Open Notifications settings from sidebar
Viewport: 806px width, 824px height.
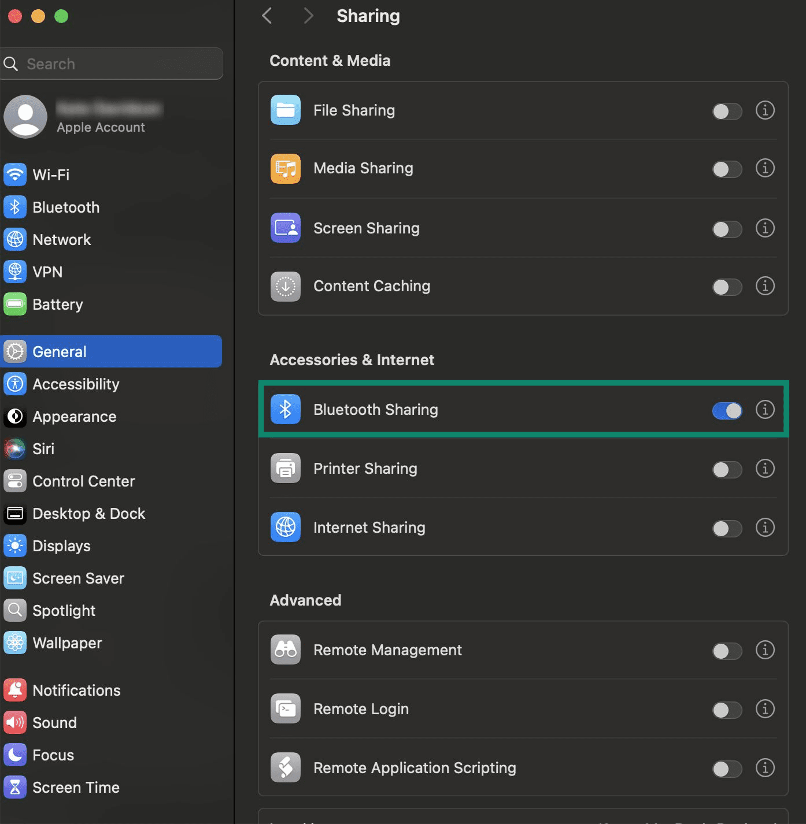click(x=14, y=690)
